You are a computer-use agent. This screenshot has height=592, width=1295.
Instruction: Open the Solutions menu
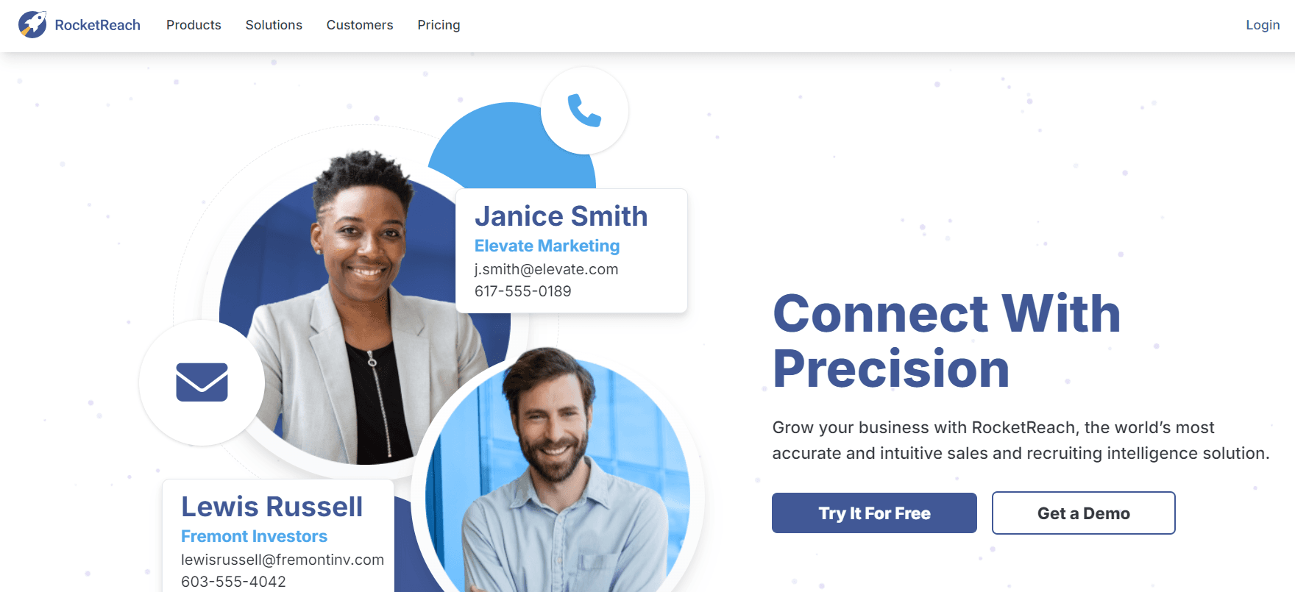pyautogui.click(x=274, y=25)
